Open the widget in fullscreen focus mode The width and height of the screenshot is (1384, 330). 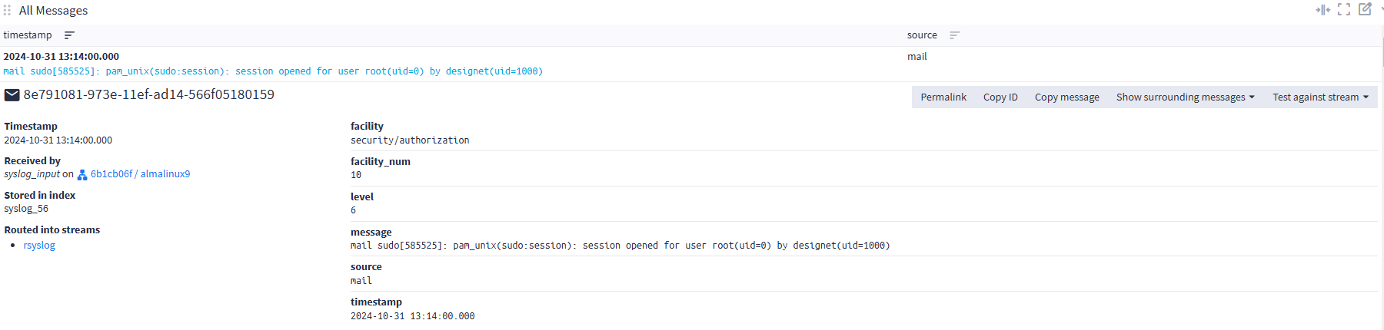pyautogui.click(x=1344, y=10)
